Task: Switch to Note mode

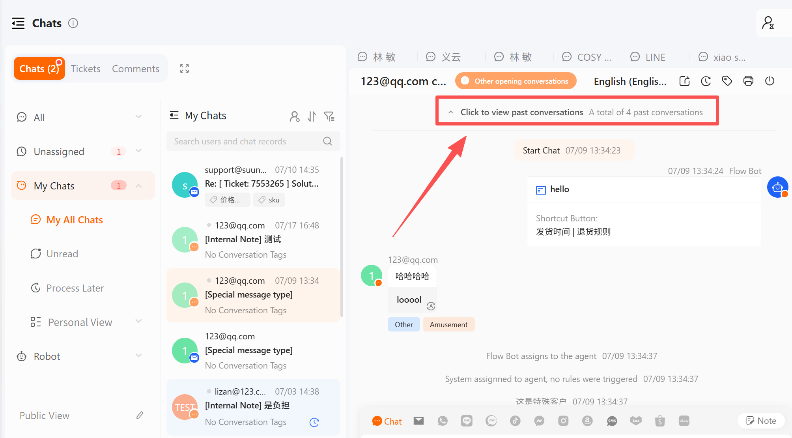Action: (x=761, y=421)
